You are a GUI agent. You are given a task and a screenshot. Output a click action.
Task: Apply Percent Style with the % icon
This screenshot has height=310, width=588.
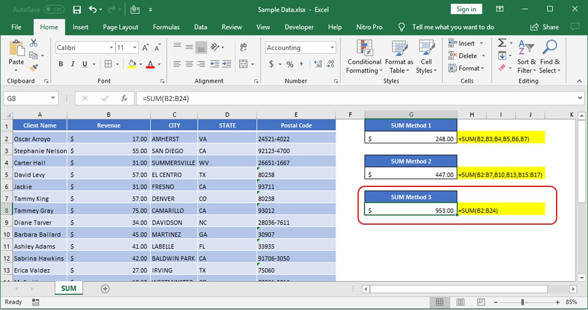290,64
